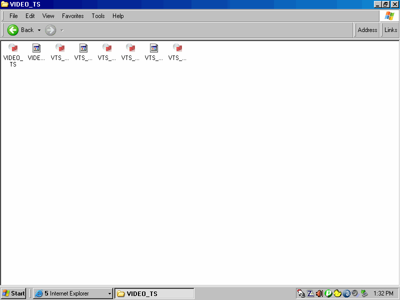Click the grayed-out Forward arrow icon

point(50,30)
